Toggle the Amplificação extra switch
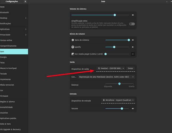This screenshot has height=133, width=172. click(x=132, y=24)
